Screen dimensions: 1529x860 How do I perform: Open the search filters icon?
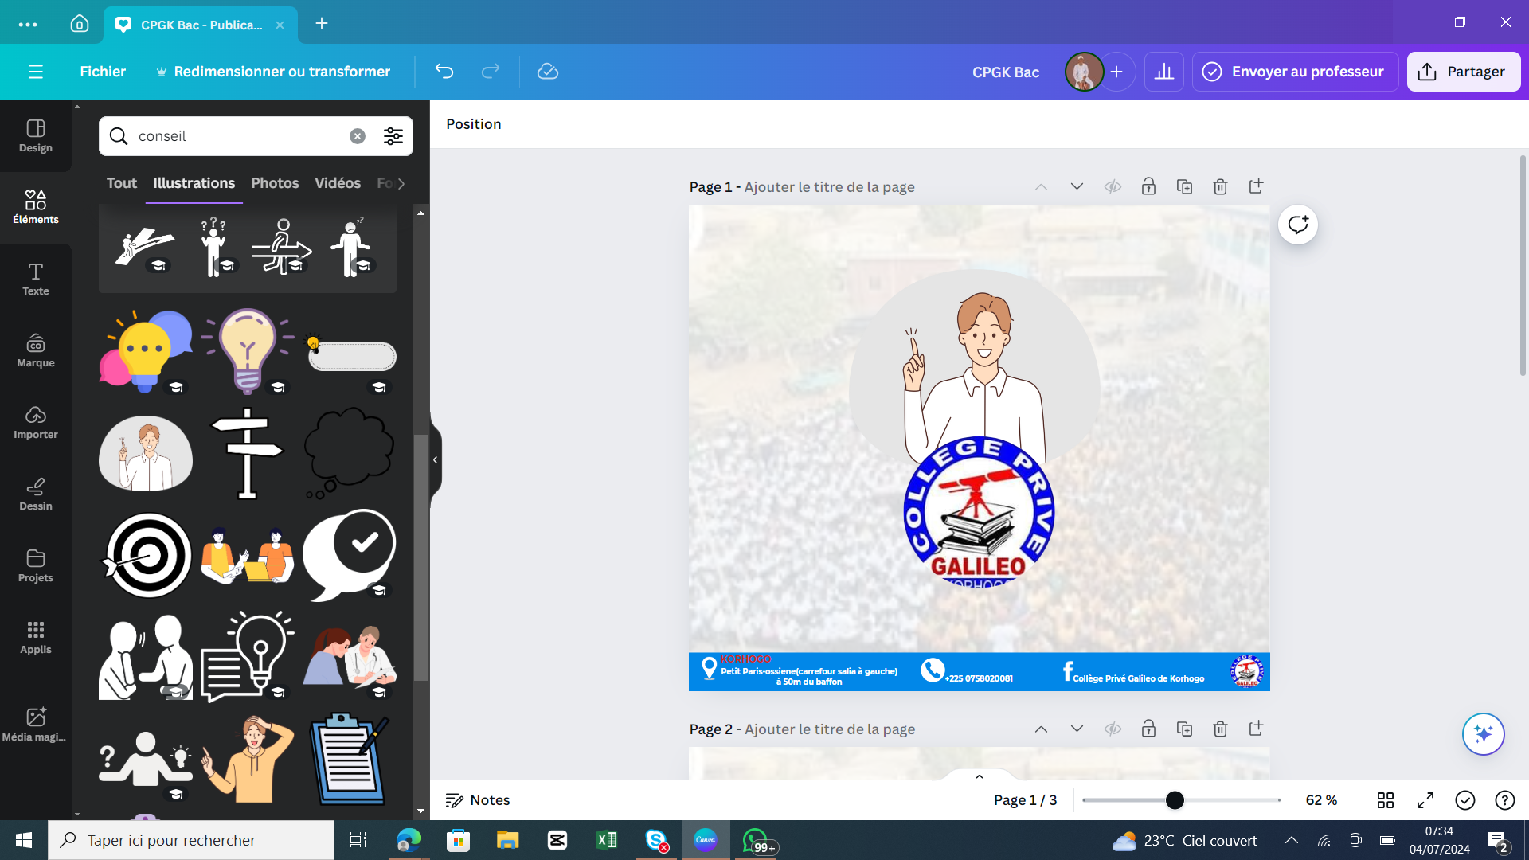pyautogui.click(x=393, y=136)
